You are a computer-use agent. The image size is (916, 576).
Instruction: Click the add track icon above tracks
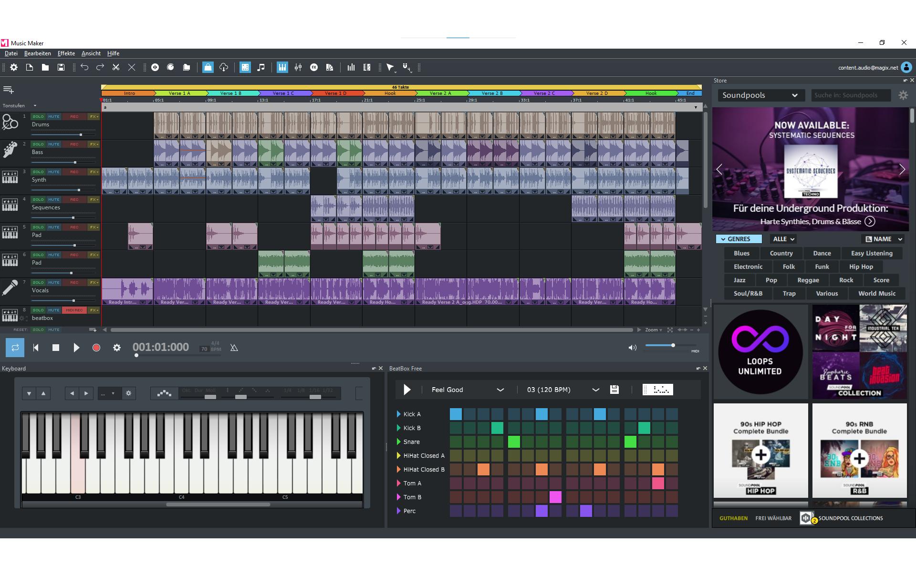pyautogui.click(x=9, y=90)
